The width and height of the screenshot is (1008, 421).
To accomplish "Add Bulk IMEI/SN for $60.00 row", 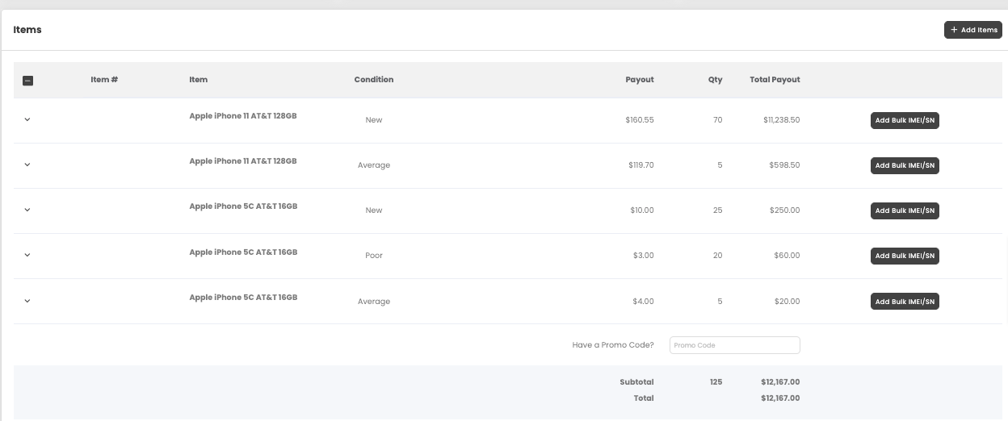I will pos(905,256).
